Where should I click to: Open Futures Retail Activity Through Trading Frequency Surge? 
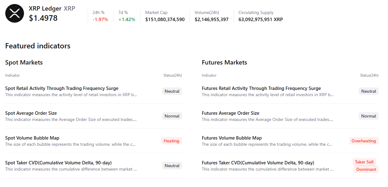coord(261,88)
